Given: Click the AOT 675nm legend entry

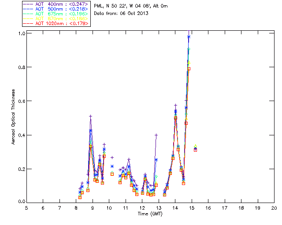Looking at the screenshot, I should 56,14.
